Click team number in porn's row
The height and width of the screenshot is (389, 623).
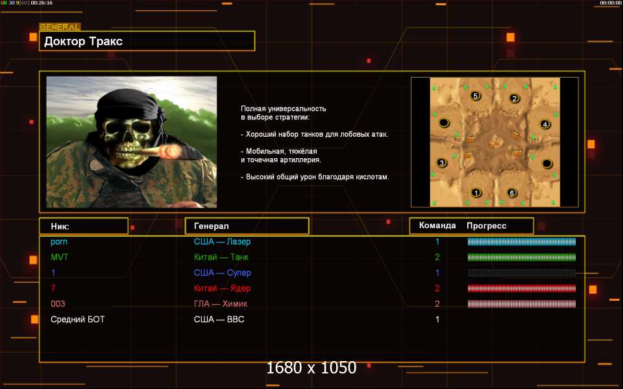(437, 242)
